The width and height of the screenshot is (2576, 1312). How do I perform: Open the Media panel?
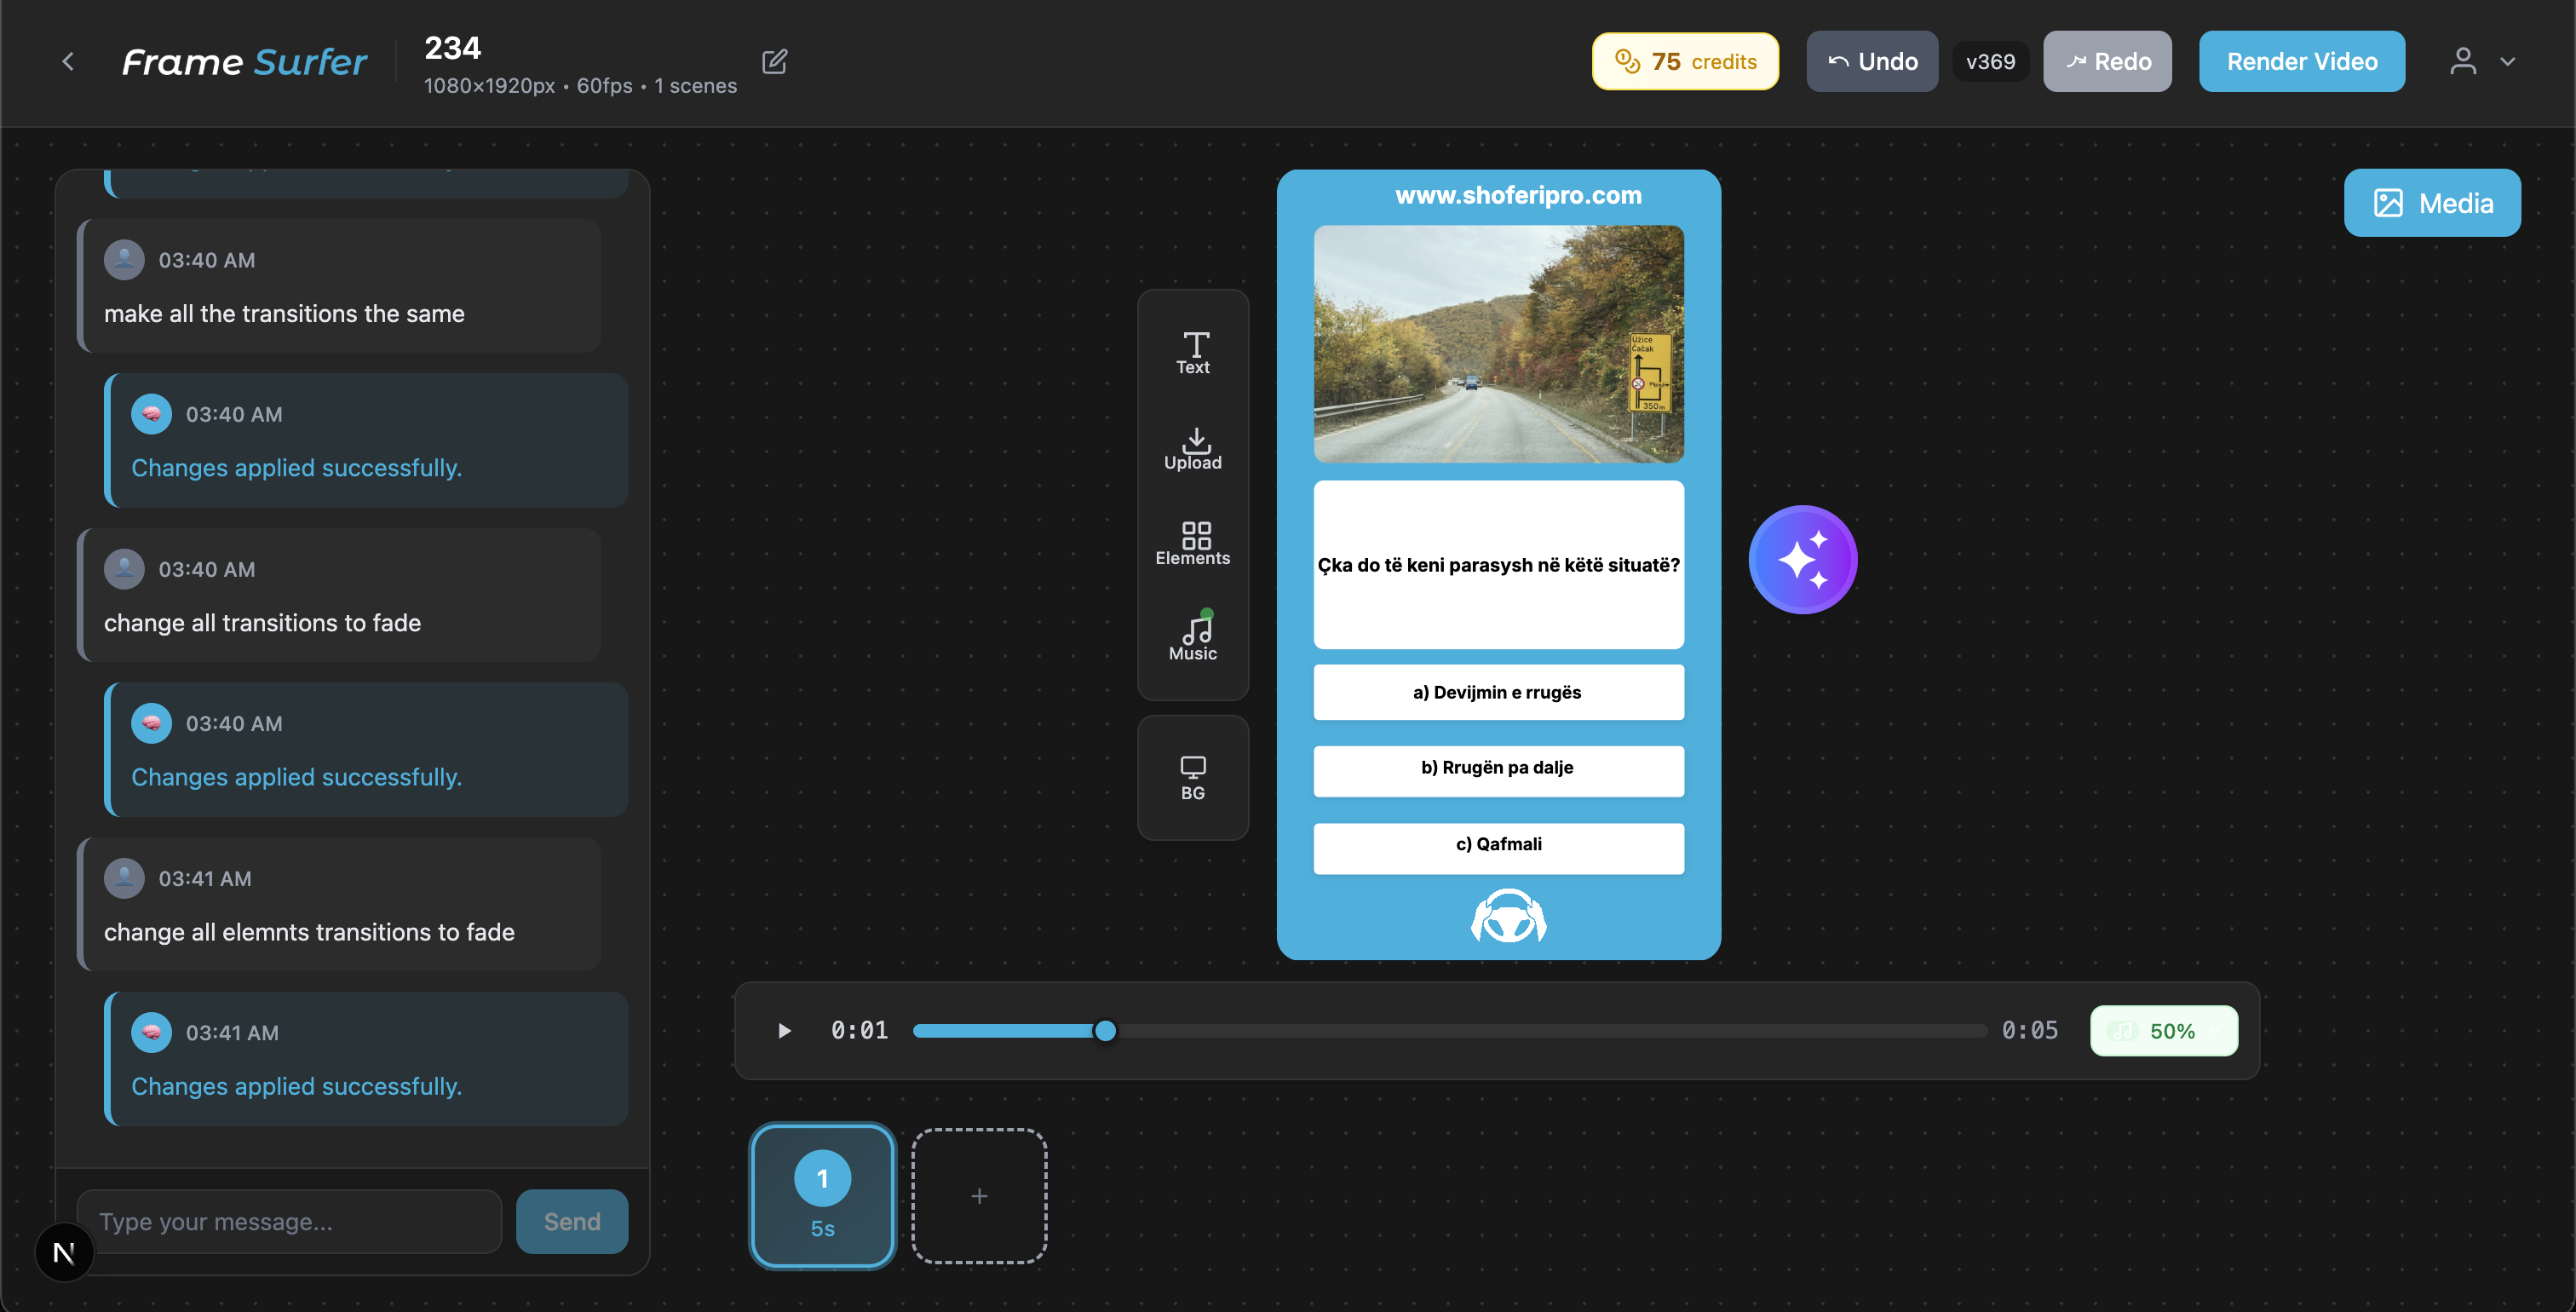2431,203
